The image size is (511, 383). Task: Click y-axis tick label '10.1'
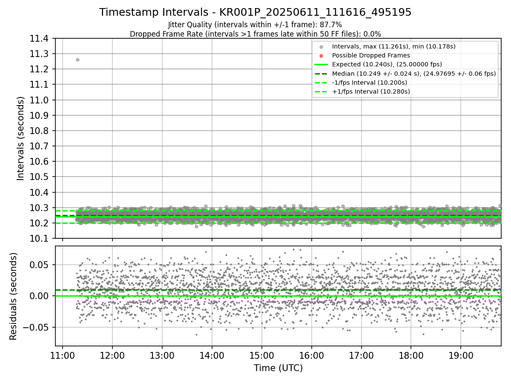(x=40, y=239)
